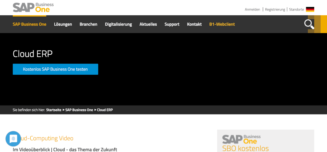
Task: Open the search magnifier icon
Action: click(x=309, y=24)
